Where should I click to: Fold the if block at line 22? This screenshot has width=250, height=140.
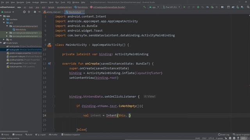click(x=54, y=106)
